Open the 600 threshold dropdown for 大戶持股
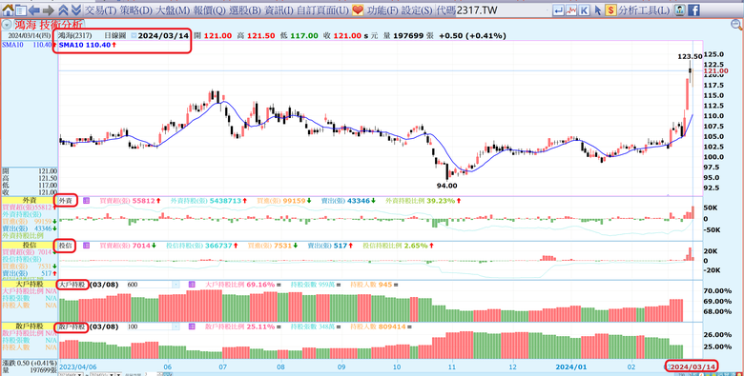Viewport: 744px width, 376px height. coord(176,285)
